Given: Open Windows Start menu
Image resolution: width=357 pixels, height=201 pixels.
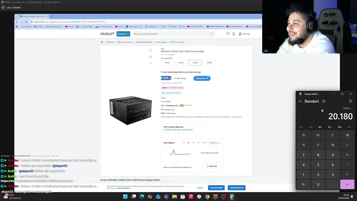Looking at the screenshot, I should 126,197.
